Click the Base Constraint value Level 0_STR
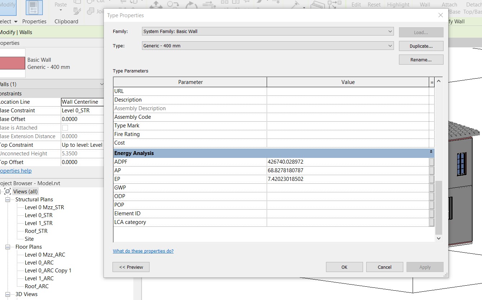This screenshot has width=482, height=300. 82,111
